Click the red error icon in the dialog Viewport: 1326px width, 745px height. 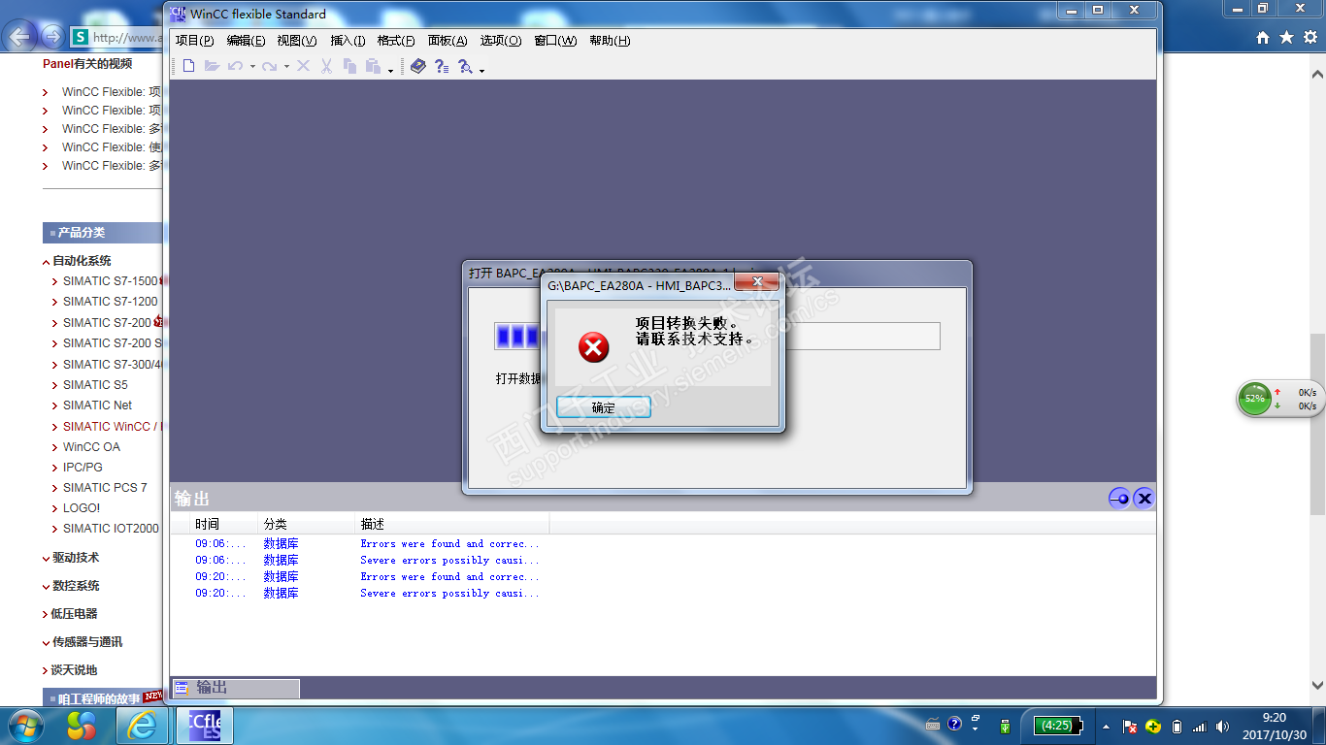click(594, 346)
